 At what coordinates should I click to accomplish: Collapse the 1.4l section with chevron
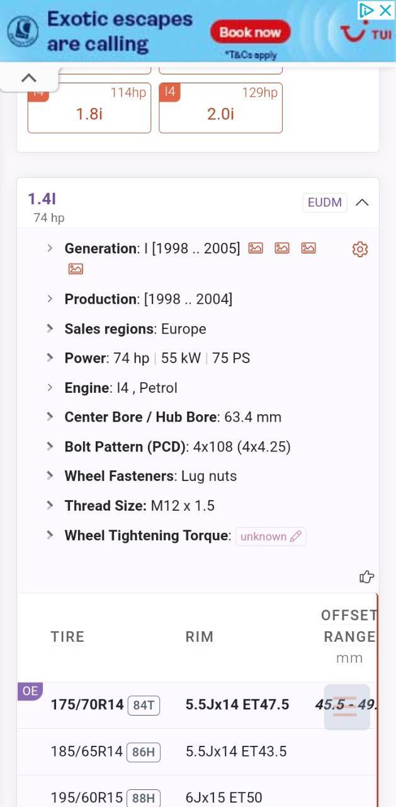(362, 202)
